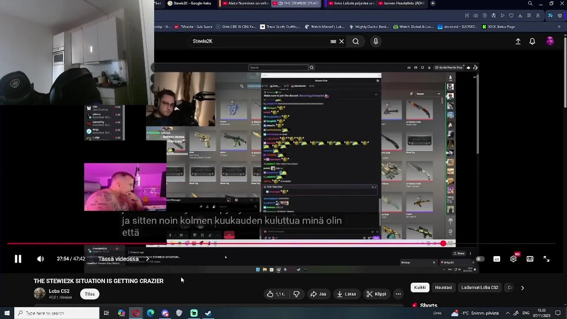Click the YouTube search magnifier button
Image resolution: width=567 pixels, height=319 pixels.
(356, 41)
